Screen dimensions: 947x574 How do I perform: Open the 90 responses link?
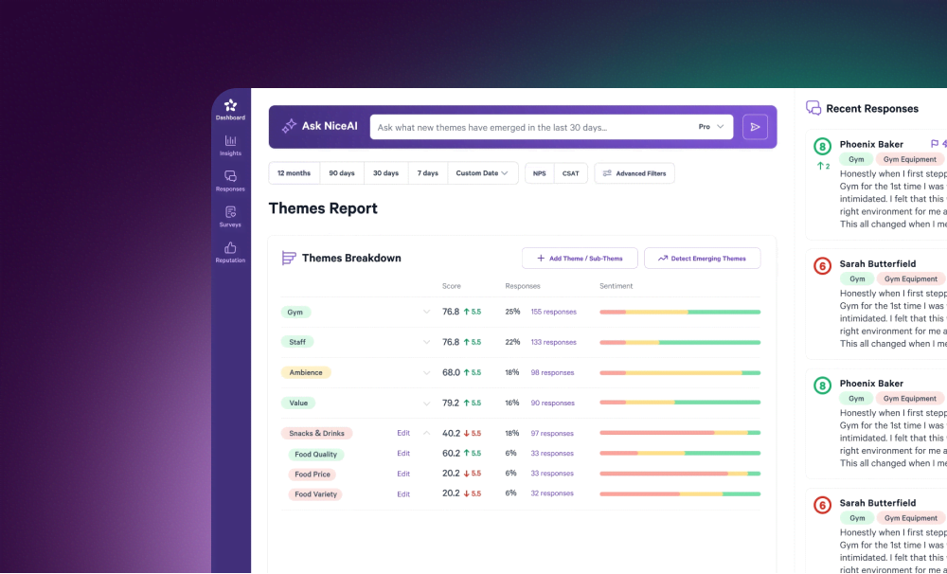point(553,403)
